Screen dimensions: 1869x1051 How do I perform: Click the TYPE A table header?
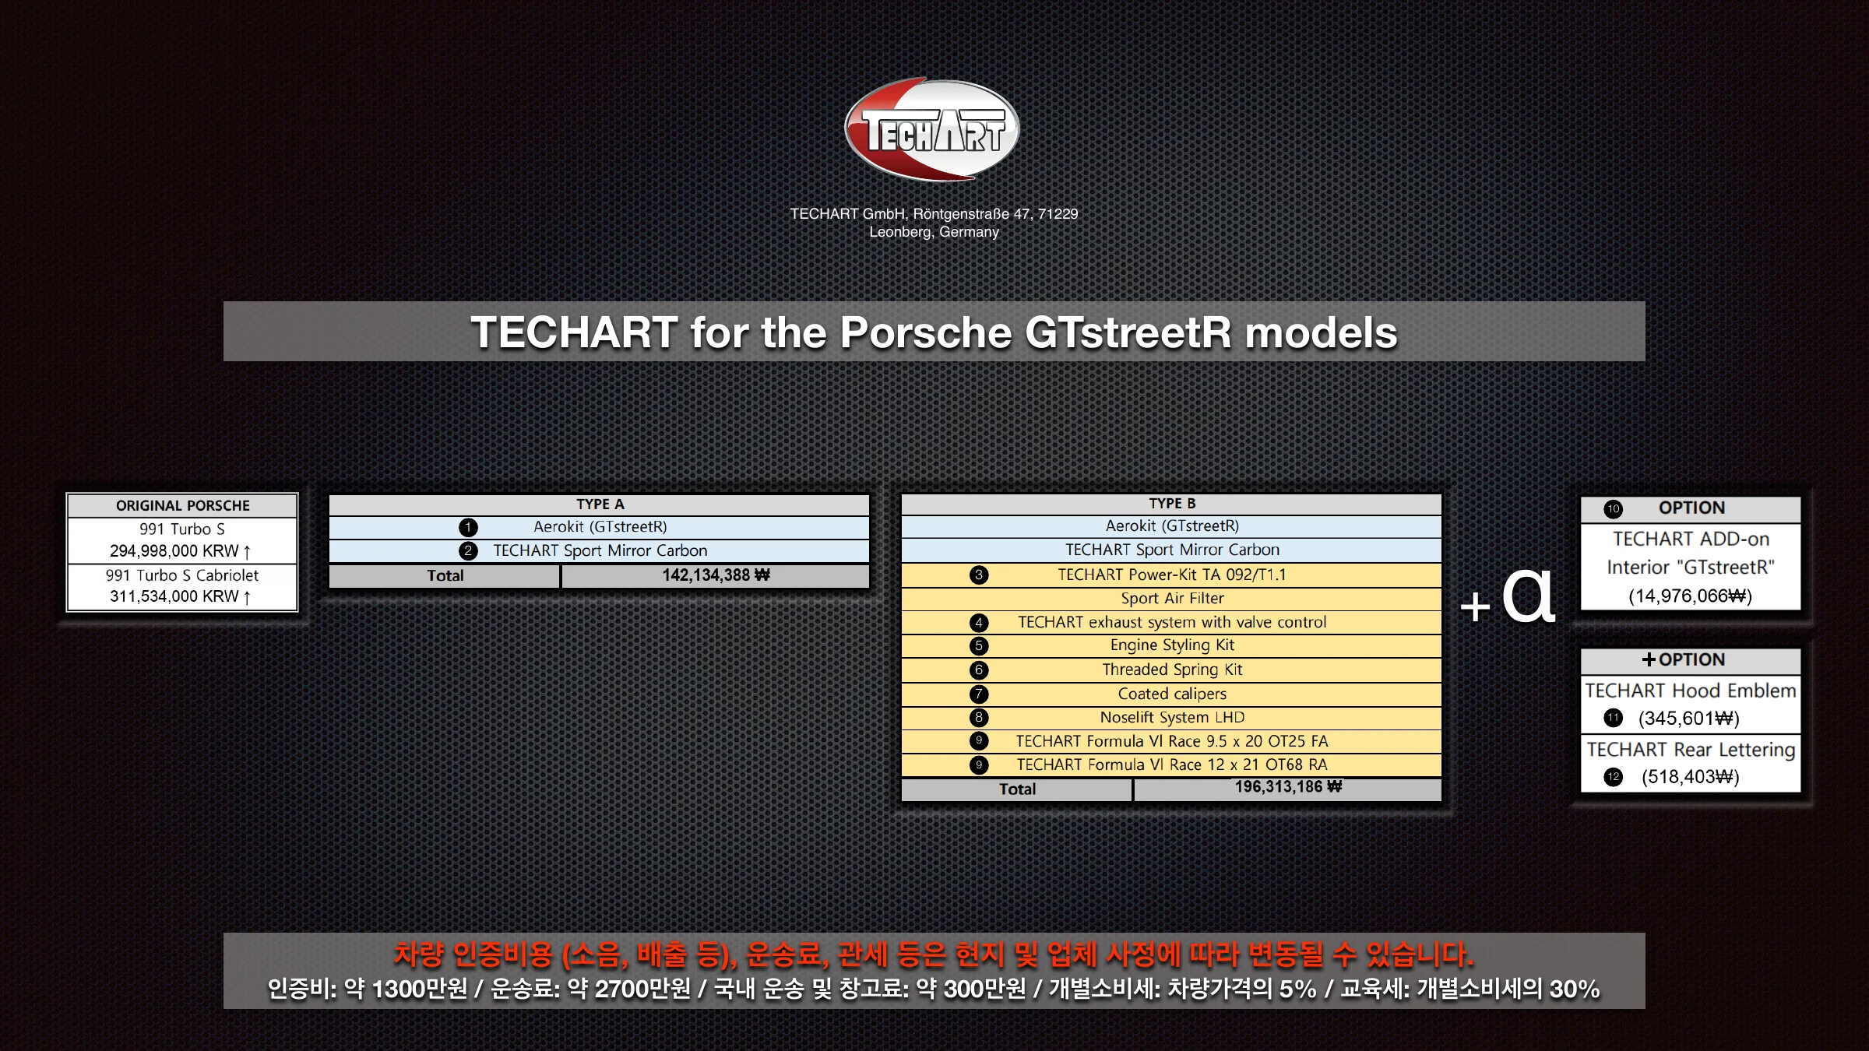[600, 504]
